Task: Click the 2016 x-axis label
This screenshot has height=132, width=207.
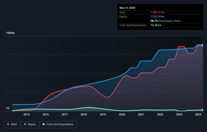Action: pyautogui.click(x=46, y=114)
